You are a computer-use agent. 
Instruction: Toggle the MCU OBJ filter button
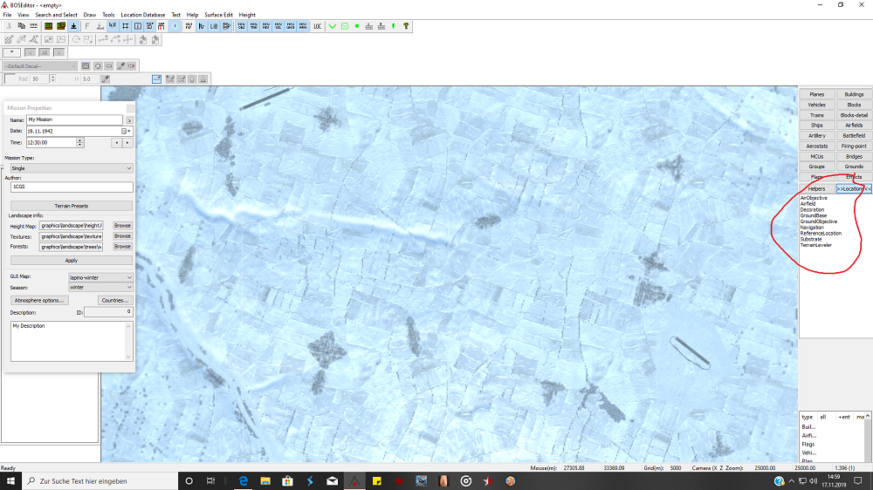point(242,26)
